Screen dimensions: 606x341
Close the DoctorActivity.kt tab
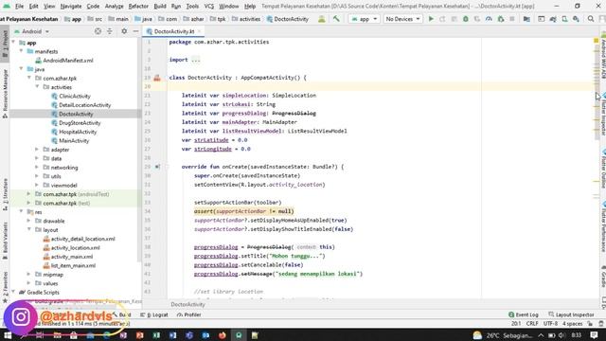point(200,31)
